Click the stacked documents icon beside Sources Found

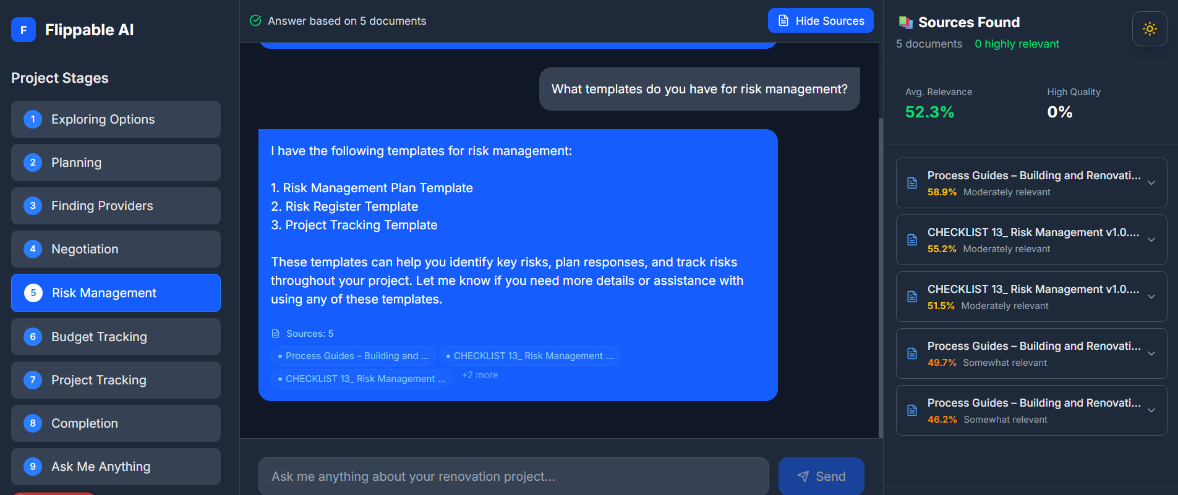tap(905, 22)
